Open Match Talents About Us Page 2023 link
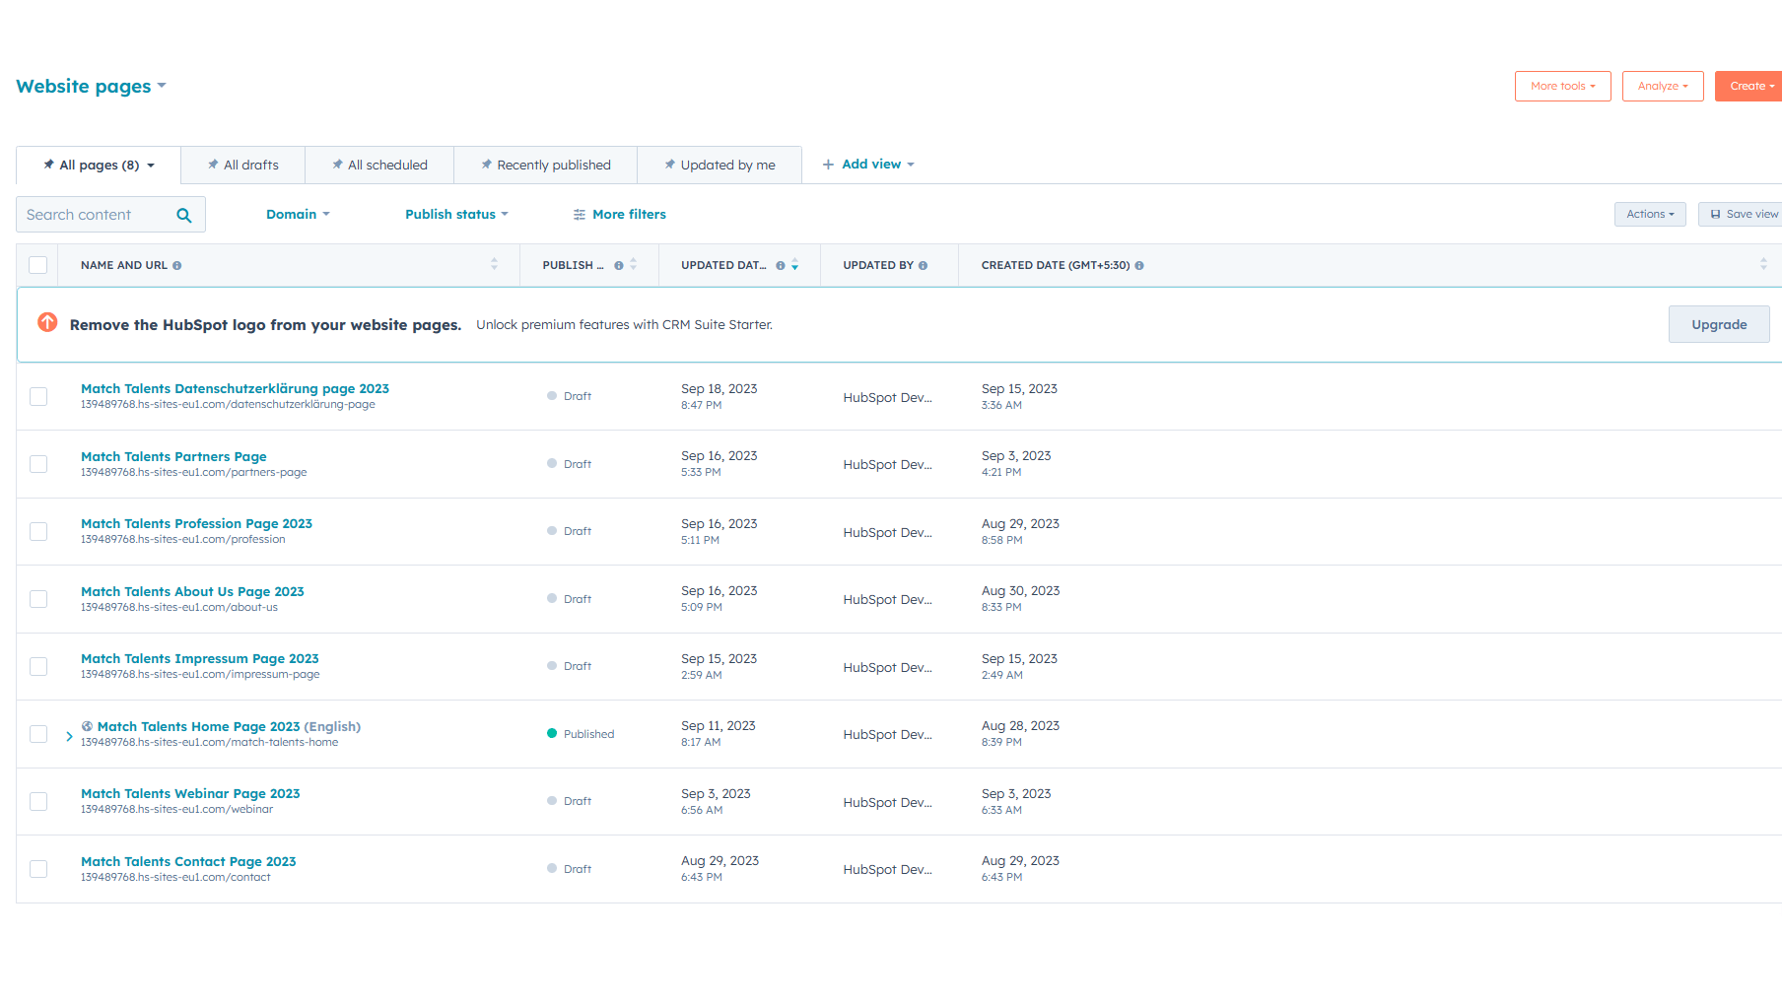Image resolution: width=1782 pixels, height=1003 pixels. pyautogui.click(x=192, y=591)
